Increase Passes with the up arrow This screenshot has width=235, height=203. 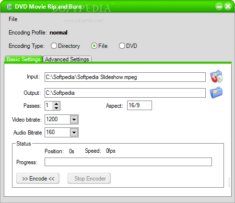[56, 104]
